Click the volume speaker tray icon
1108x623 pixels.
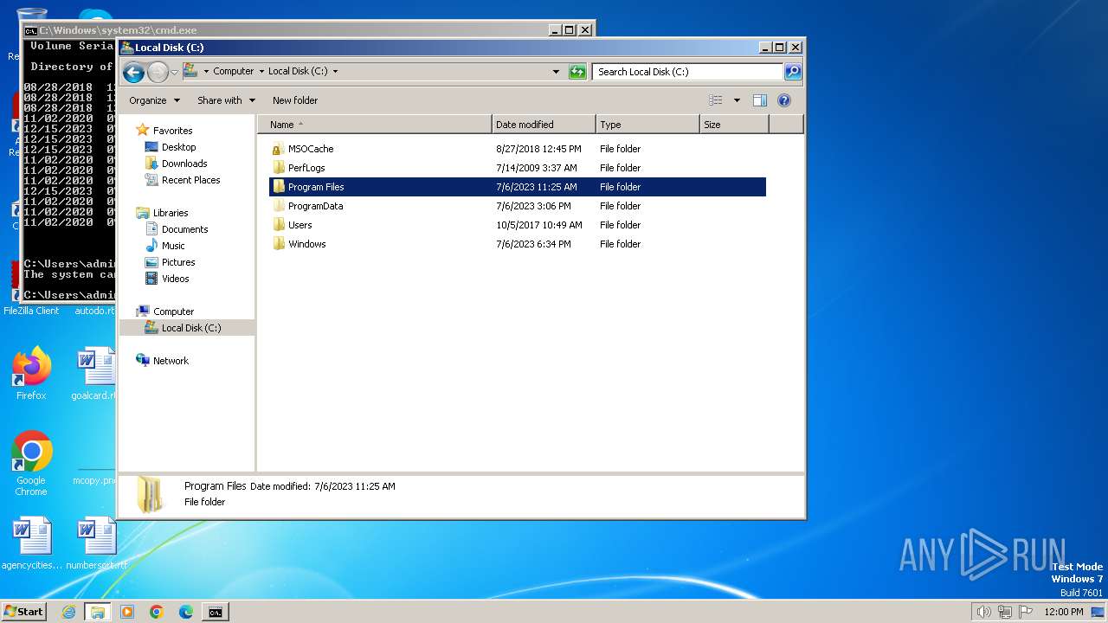coord(983,612)
